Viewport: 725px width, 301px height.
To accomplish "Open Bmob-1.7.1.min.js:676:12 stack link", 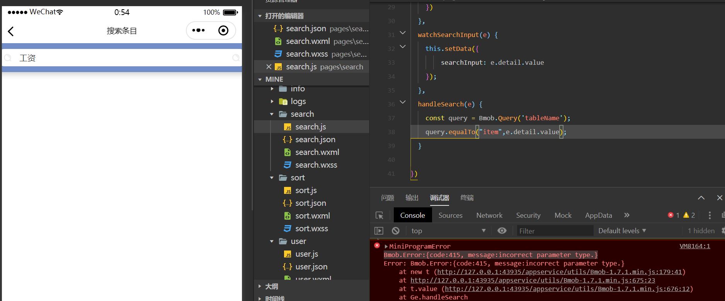I will [x=567, y=289].
